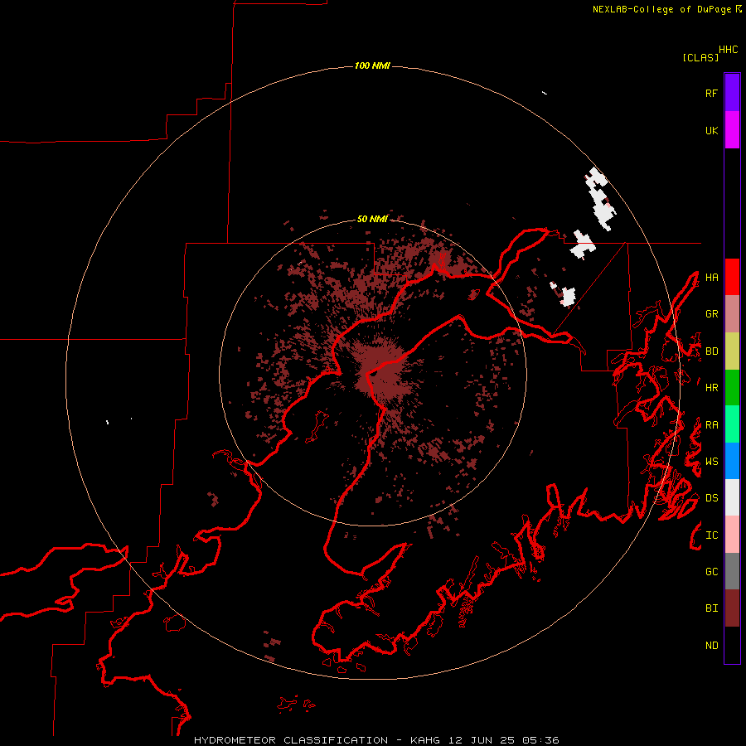
Task: Click the HR legend label
Action: tap(711, 388)
